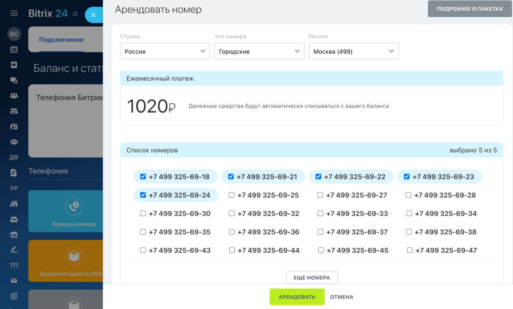This screenshot has height=309, width=513.
Task: Open the УР sidebar item
Action: tap(14, 188)
